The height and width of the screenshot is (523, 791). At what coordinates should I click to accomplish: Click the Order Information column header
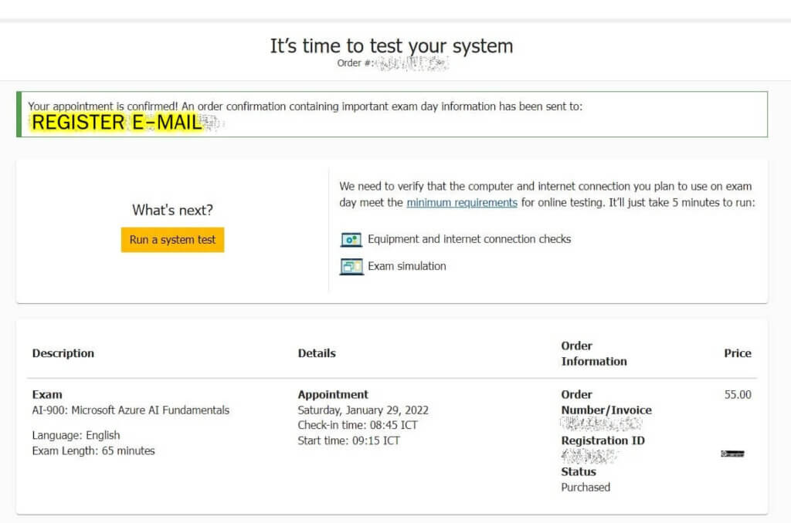coord(594,354)
